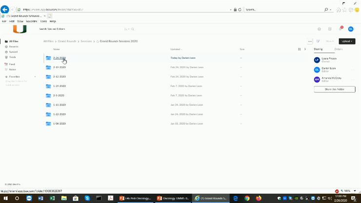Open Edit menu
The width and height of the screenshot is (361, 203).
(x=12, y=21)
